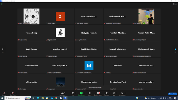Click the Izmil Musyaffa R... participant name
This screenshot has width=178, height=100.
(x=60, y=66)
